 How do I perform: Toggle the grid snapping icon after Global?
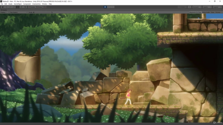tap(45, 7)
